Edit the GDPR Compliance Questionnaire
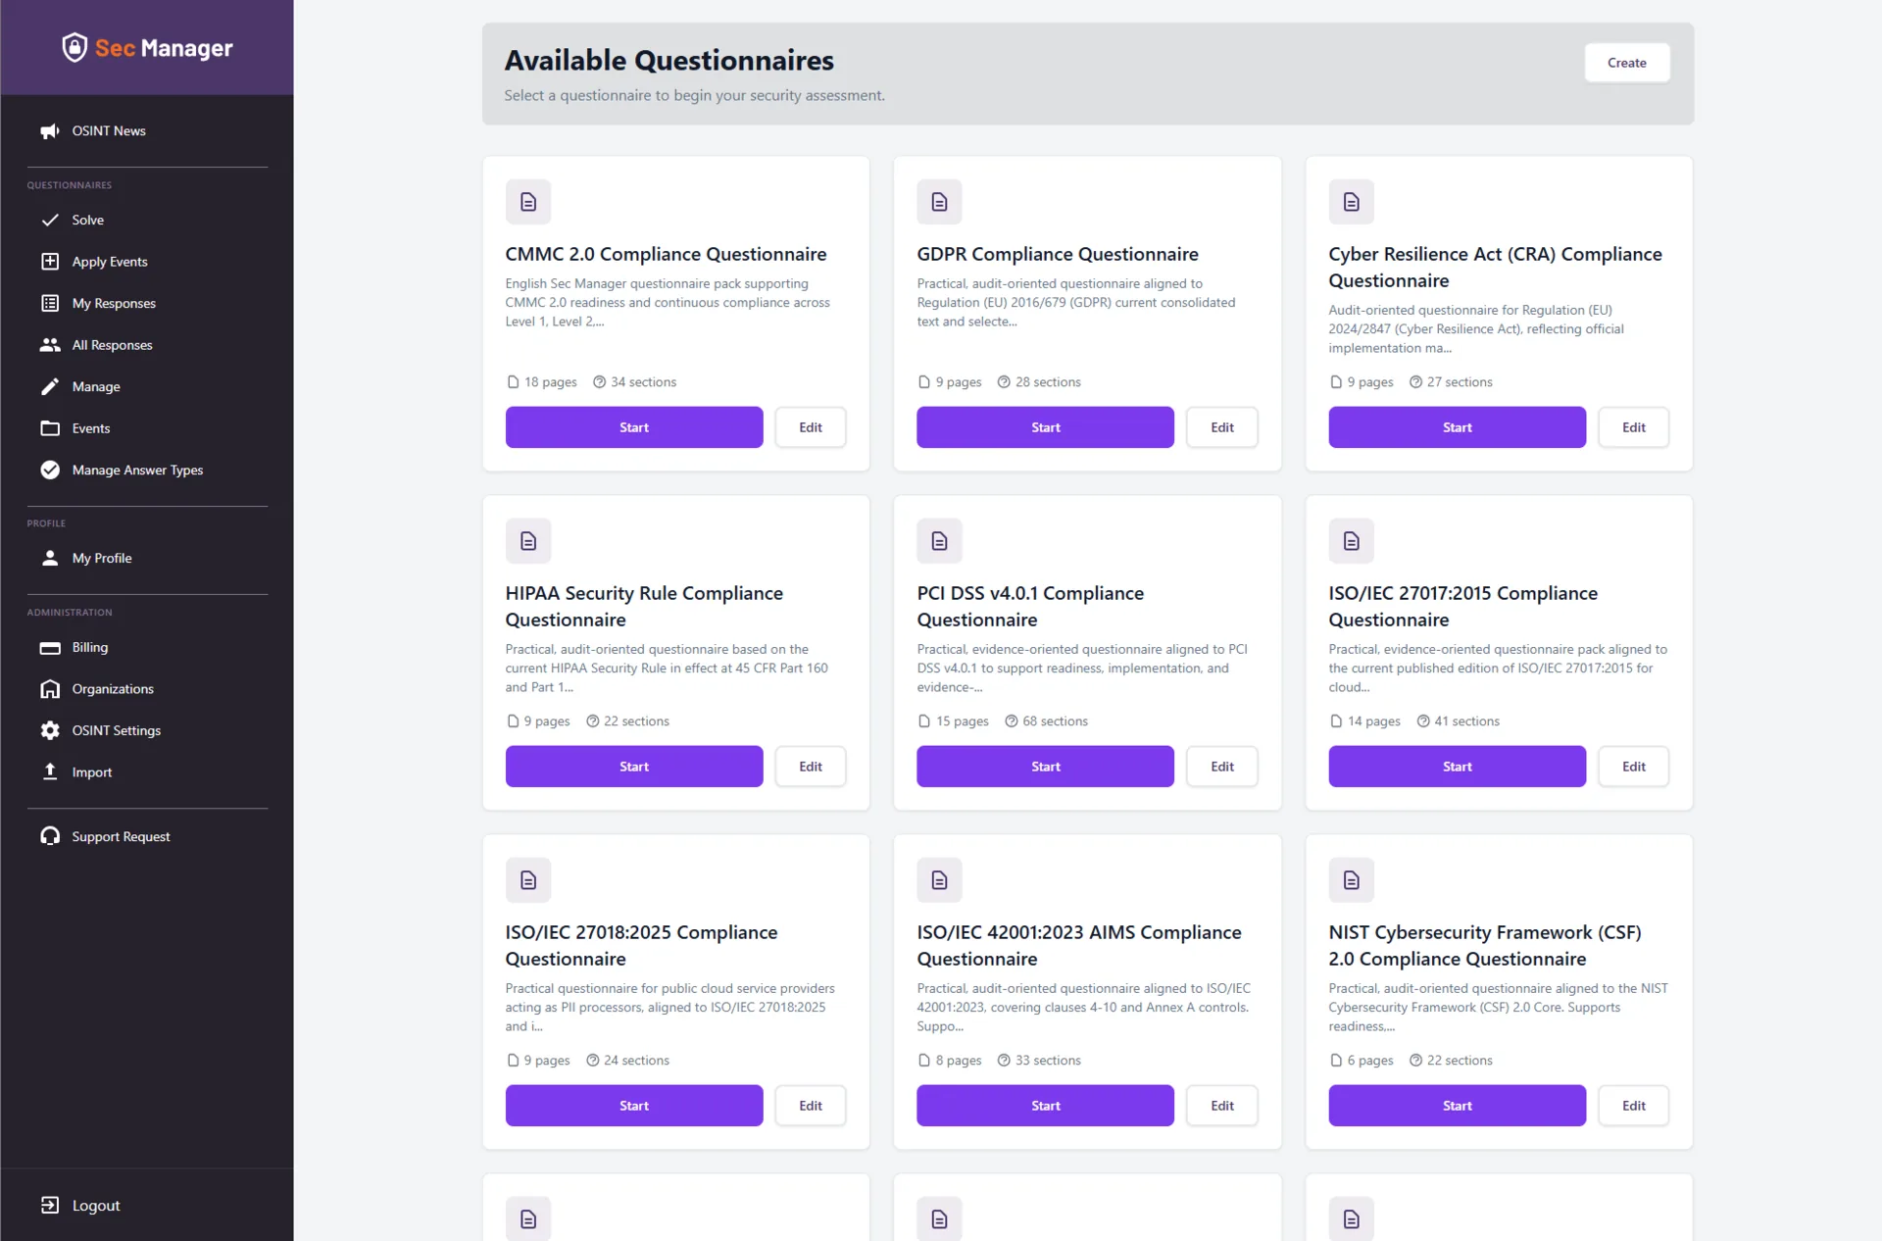1882x1241 pixels. click(x=1222, y=427)
